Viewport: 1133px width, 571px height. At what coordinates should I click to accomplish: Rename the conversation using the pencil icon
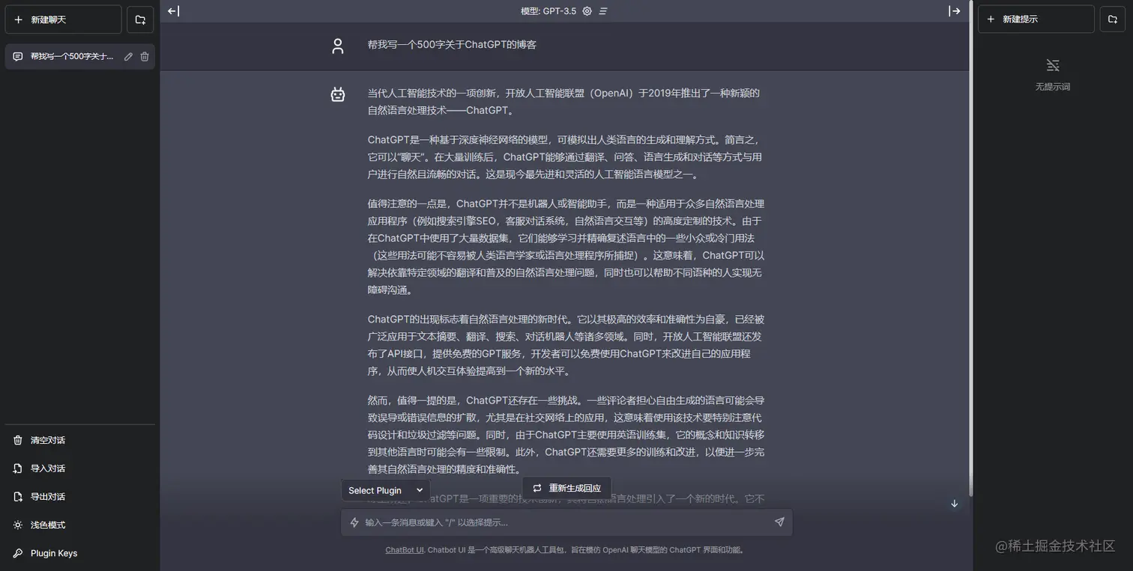click(128, 56)
